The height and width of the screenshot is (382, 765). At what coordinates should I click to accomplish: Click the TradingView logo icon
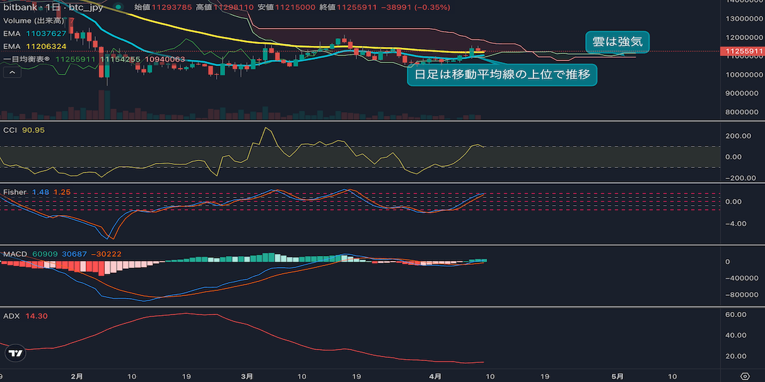pos(17,353)
